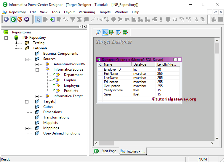
Task: Close the navigator panel with X
Action: (x=85, y=27)
